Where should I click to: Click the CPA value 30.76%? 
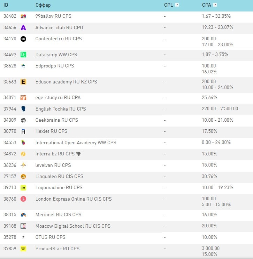209,176
